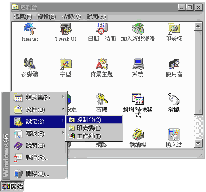Close the 控制台 window
Image resolution: width=206 pixels, height=192 pixels.
[198, 7]
